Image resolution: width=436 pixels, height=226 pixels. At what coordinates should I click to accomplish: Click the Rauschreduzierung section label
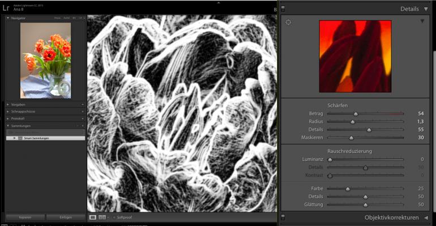[x=349, y=151]
